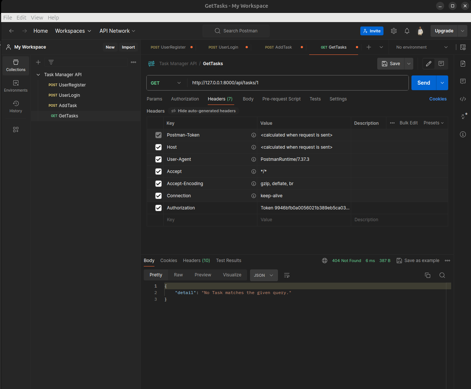The width and height of the screenshot is (471, 389).
Task: Open the Save options dropdown arrow
Action: [409, 64]
